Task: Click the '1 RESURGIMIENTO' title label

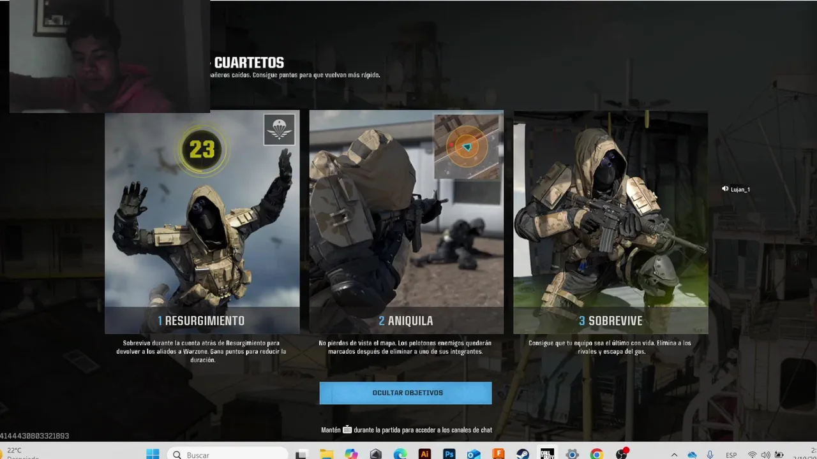Action: (x=201, y=321)
